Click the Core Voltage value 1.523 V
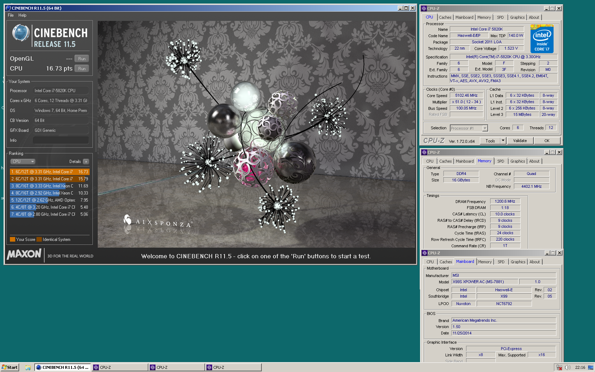595x372 pixels. point(511,48)
